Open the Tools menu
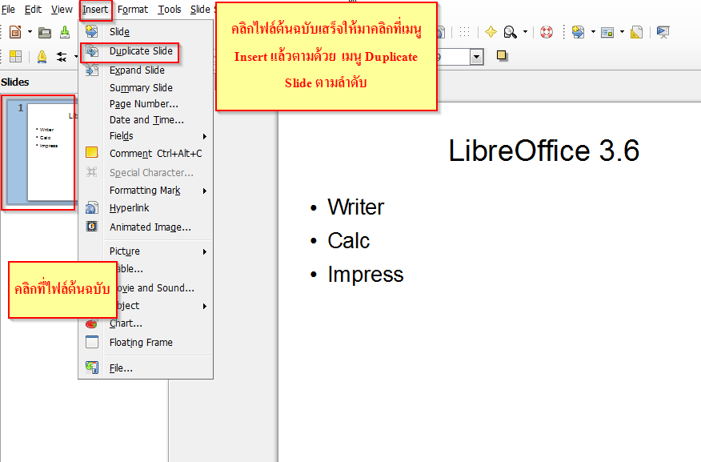The height and width of the screenshot is (462, 701). point(170,10)
